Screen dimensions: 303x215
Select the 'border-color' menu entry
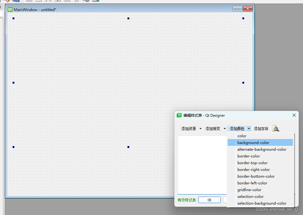[260, 156]
